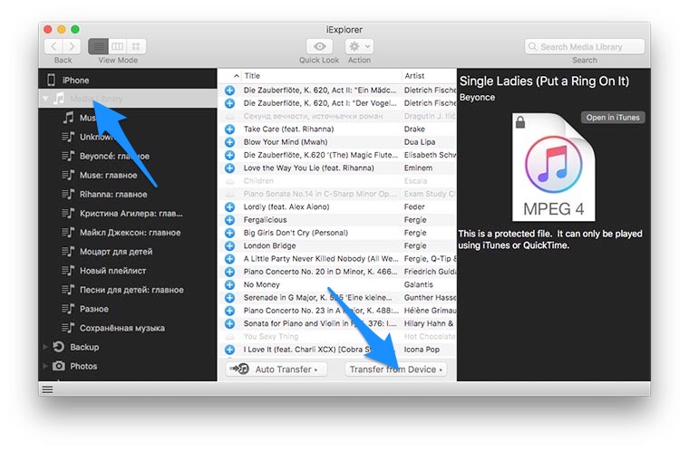Select the artist cell Galantis
The width and height of the screenshot is (689, 451).
coord(418,284)
